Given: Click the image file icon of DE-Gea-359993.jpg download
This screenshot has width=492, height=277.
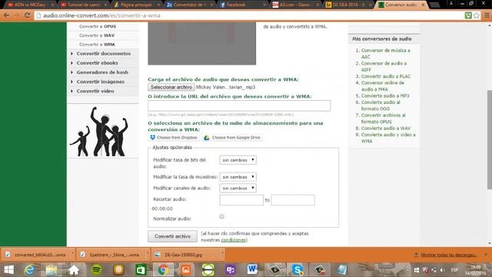Looking at the screenshot, I should point(158,255).
